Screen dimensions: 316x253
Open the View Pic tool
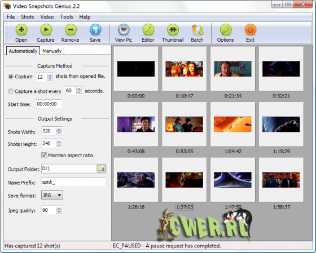coord(124,30)
